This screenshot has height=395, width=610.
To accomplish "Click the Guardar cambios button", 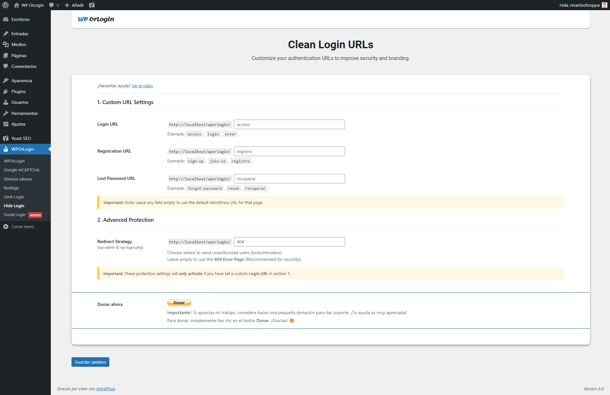I will pos(90,362).
